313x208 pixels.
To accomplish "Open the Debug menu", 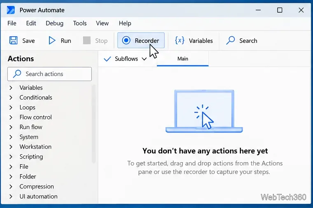I will click(x=54, y=24).
